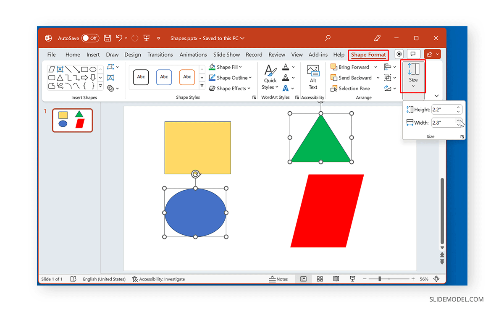Decrease Height with the down stepper arrow
The image size is (504, 312).
(459, 112)
